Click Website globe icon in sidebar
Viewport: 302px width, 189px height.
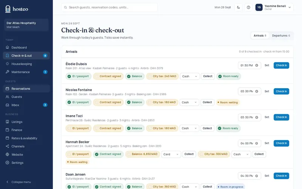pyautogui.click(x=7, y=154)
